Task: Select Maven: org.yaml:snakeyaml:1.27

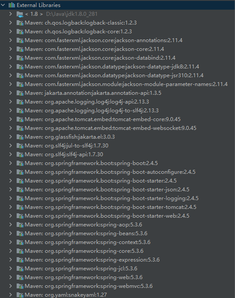Action: click(x=66, y=295)
